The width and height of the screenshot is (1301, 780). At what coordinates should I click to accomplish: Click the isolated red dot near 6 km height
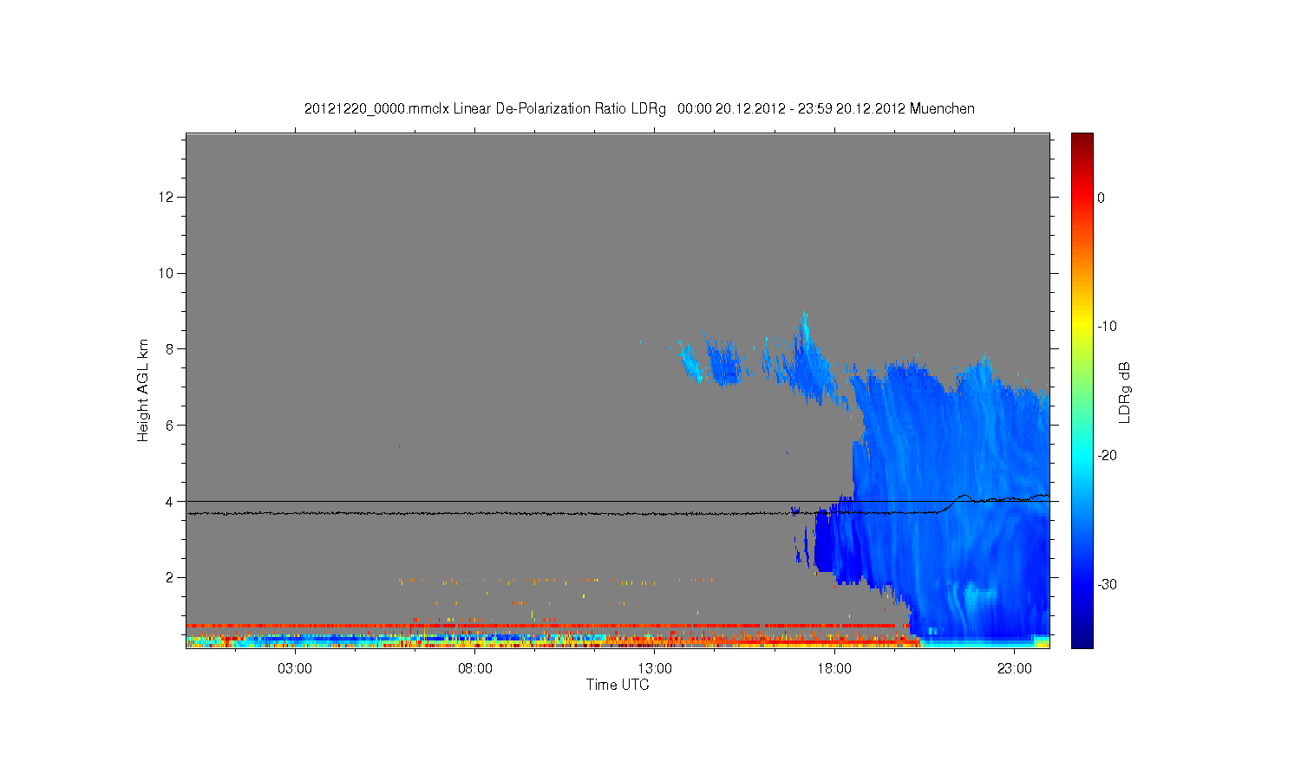coord(399,446)
